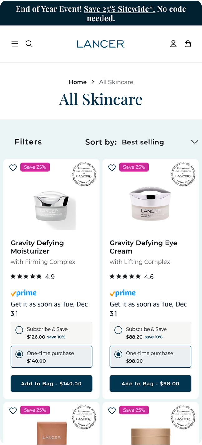Favorite the Gravity Defying Moisturizer with heart icon
The width and height of the screenshot is (202, 445).
[13, 167]
